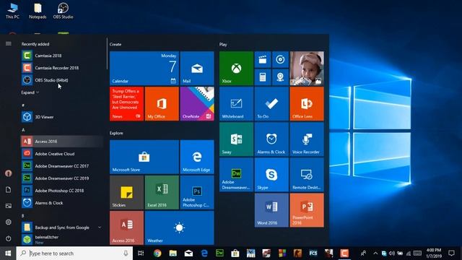Viewport: 462px width, 260px height.
Task: Expand the Recently added list
Action: (30, 92)
